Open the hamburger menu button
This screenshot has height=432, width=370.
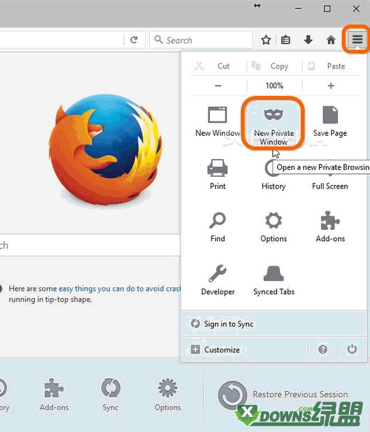coord(357,40)
